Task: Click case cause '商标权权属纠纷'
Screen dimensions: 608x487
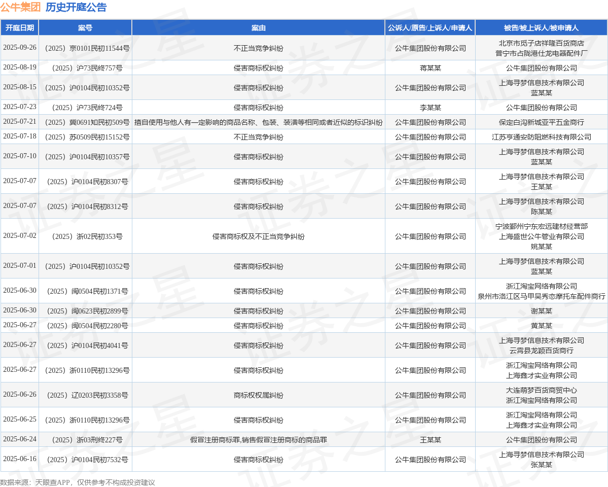Action: pyautogui.click(x=259, y=395)
